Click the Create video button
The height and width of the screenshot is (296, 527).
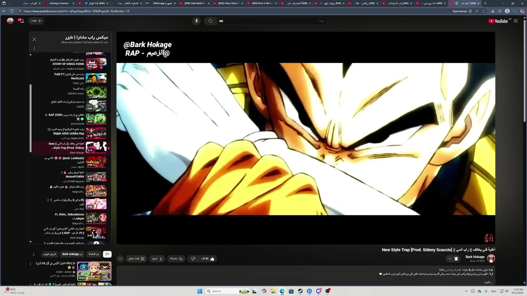click(36, 21)
